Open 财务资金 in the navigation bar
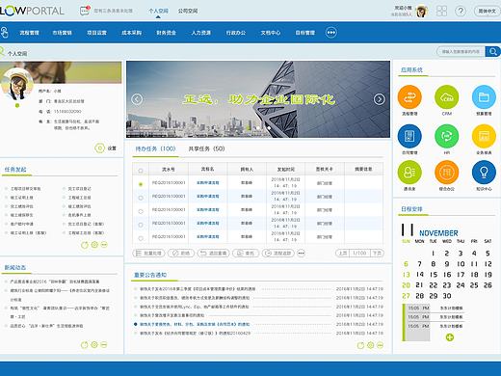The image size is (501, 376). 166,33
